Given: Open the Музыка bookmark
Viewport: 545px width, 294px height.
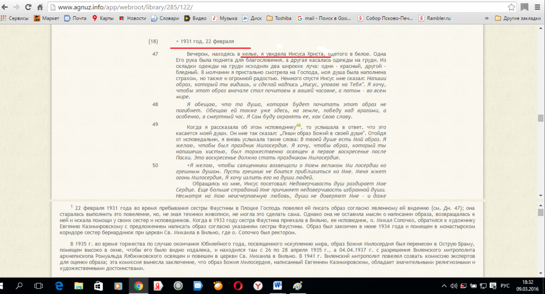Looking at the screenshot, I should 224,18.
